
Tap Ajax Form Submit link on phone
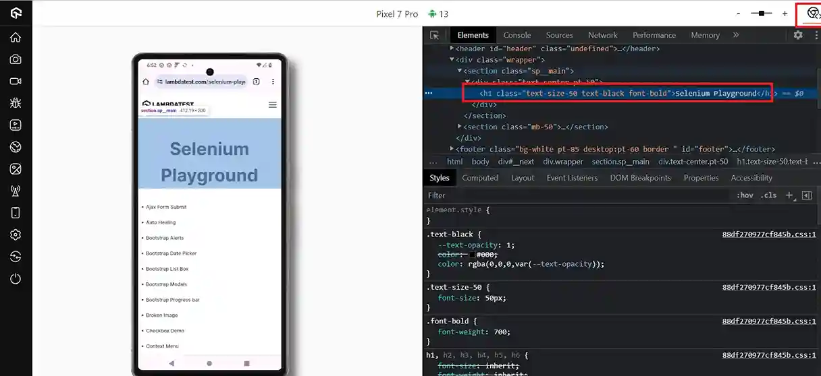(x=166, y=207)
